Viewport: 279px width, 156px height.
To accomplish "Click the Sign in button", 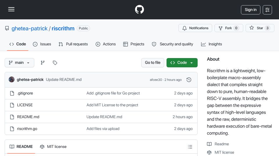I will 251,10.
